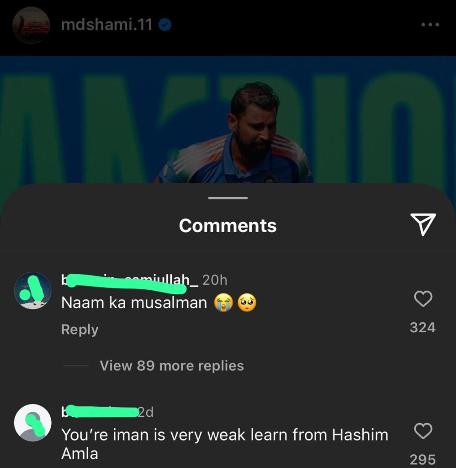The height and width of the screenshot is (468, 456).
Task: Open first commenter's username ending samiullah_
Action: 129,280
